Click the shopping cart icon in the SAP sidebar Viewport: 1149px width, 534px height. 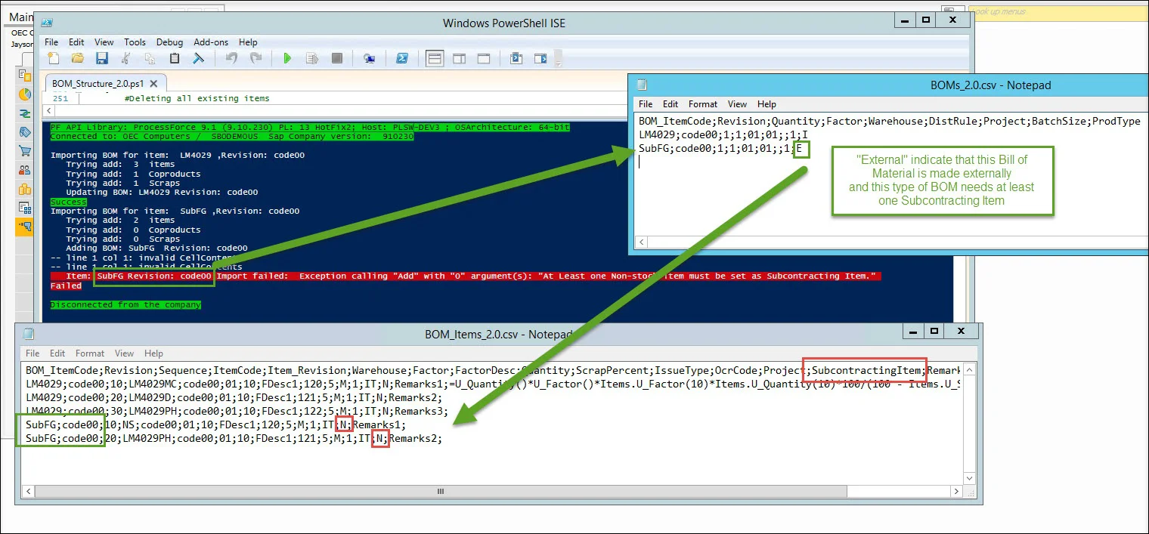tap(25, 152)
